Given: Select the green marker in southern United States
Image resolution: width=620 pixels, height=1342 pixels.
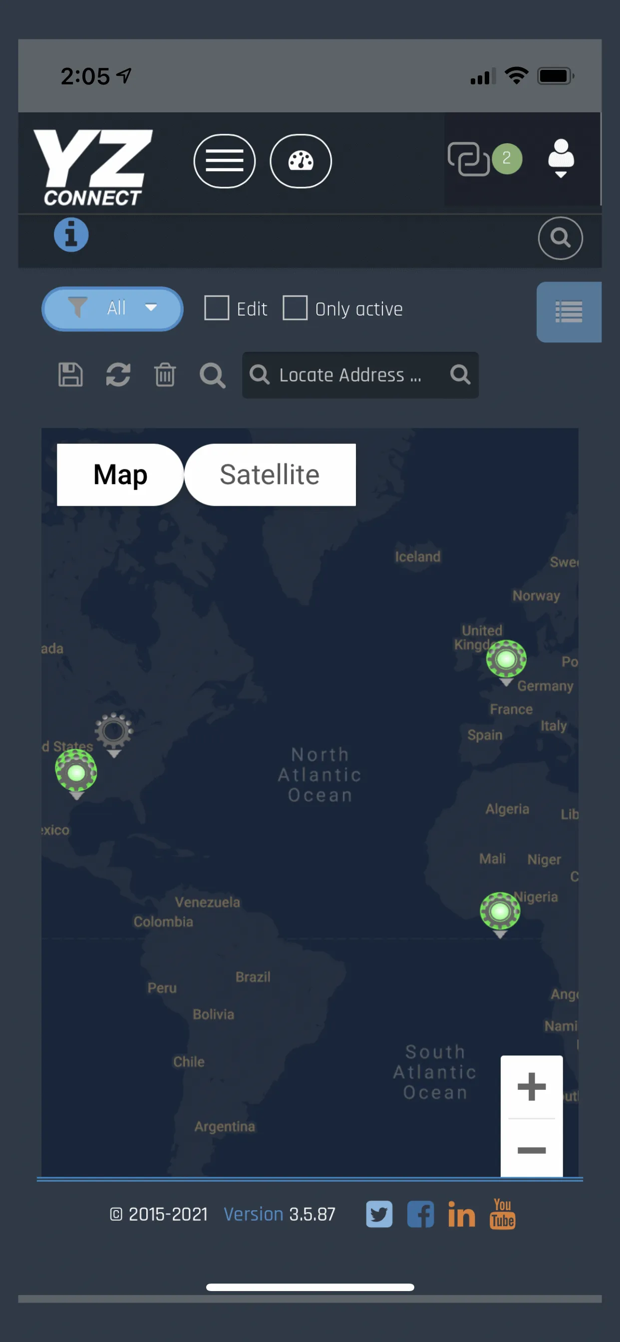Looking at the screenshot, I should click(76, 774).
